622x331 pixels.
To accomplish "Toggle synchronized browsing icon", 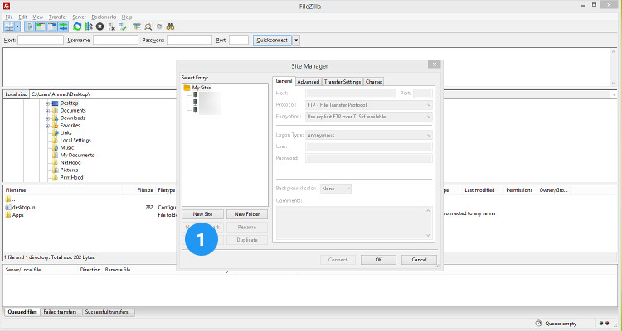I will 159,26.
